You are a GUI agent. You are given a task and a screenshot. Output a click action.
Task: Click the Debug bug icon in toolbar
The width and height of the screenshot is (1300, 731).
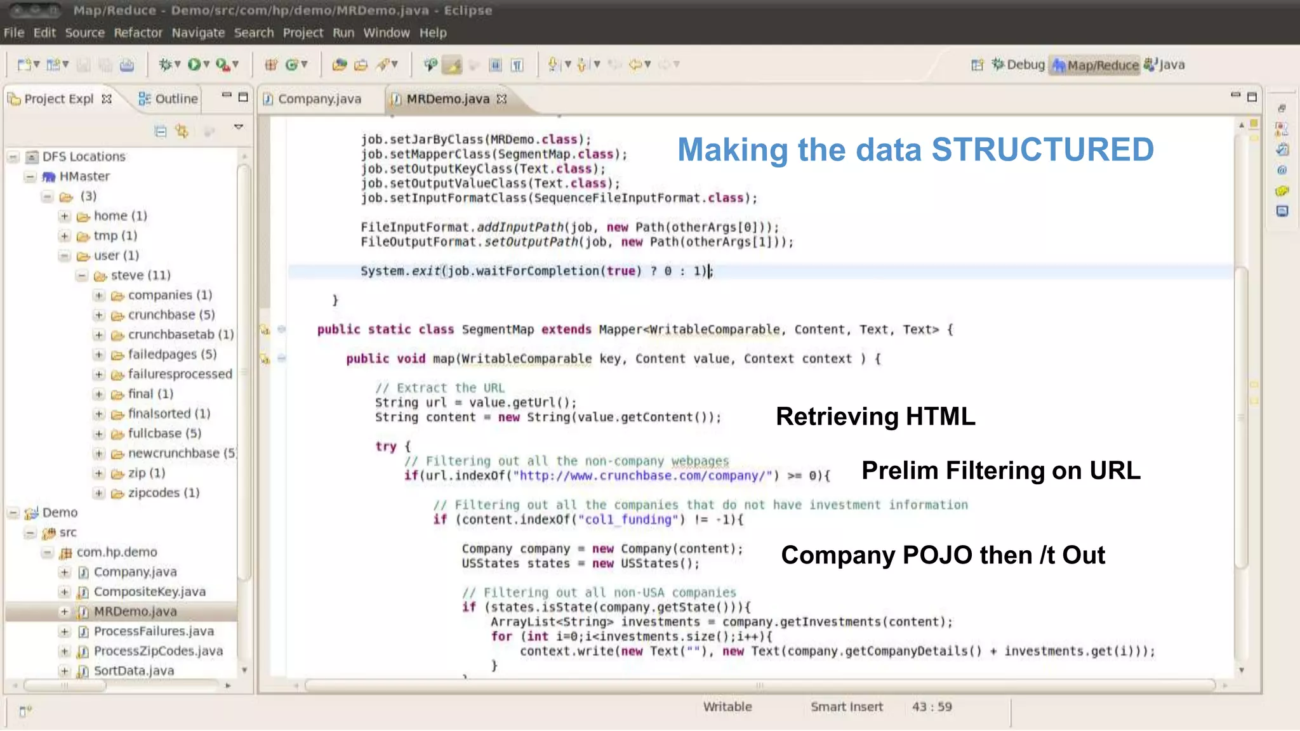(x=166, y=64)
